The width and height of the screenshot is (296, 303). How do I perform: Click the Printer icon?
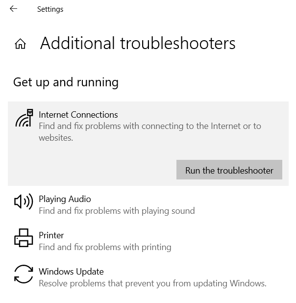[x=24, y=238]
